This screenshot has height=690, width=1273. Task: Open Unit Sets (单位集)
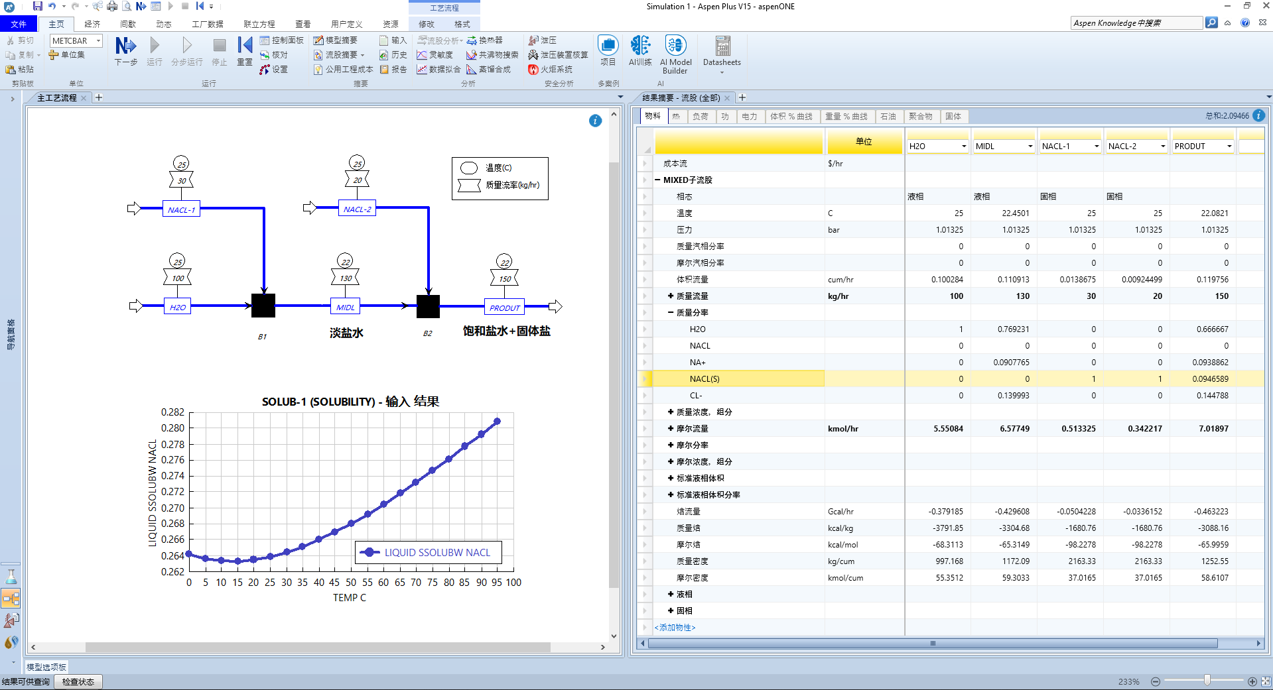pyautogui.click(x=66, y=55)
